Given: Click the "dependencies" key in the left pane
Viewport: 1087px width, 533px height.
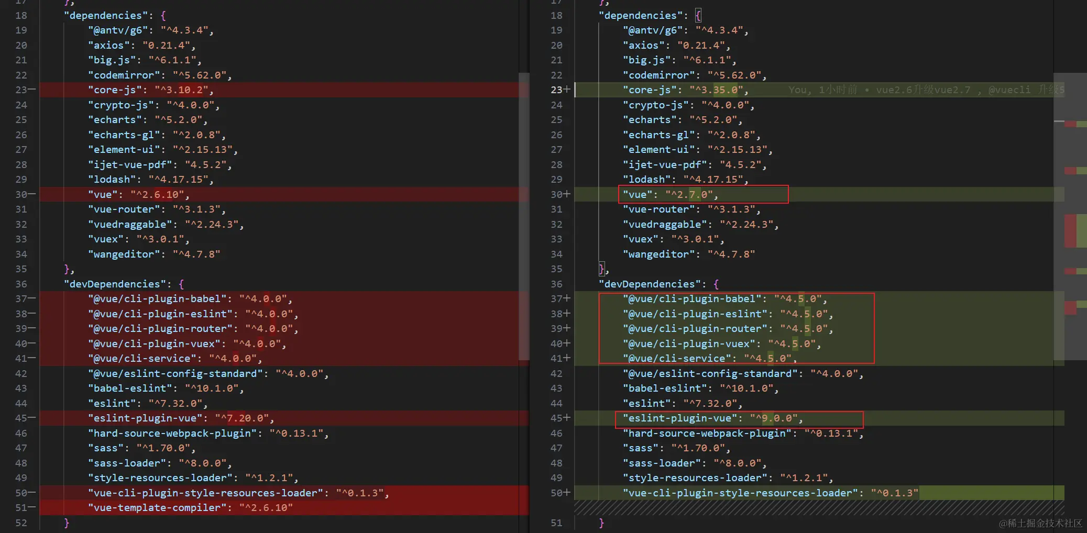Looking at the screenshot, I should (x=106, y=15).
